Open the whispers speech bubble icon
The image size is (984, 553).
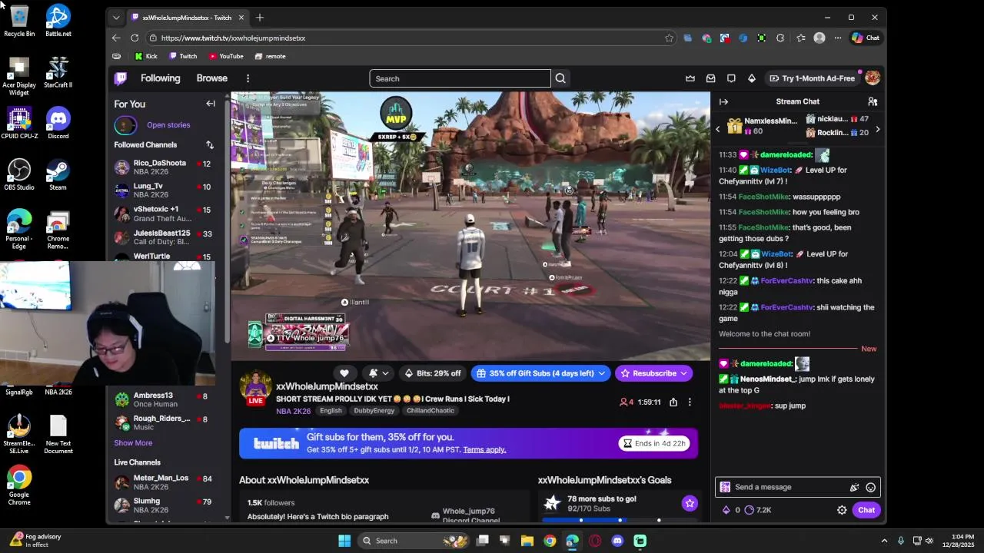coord(731,78)
